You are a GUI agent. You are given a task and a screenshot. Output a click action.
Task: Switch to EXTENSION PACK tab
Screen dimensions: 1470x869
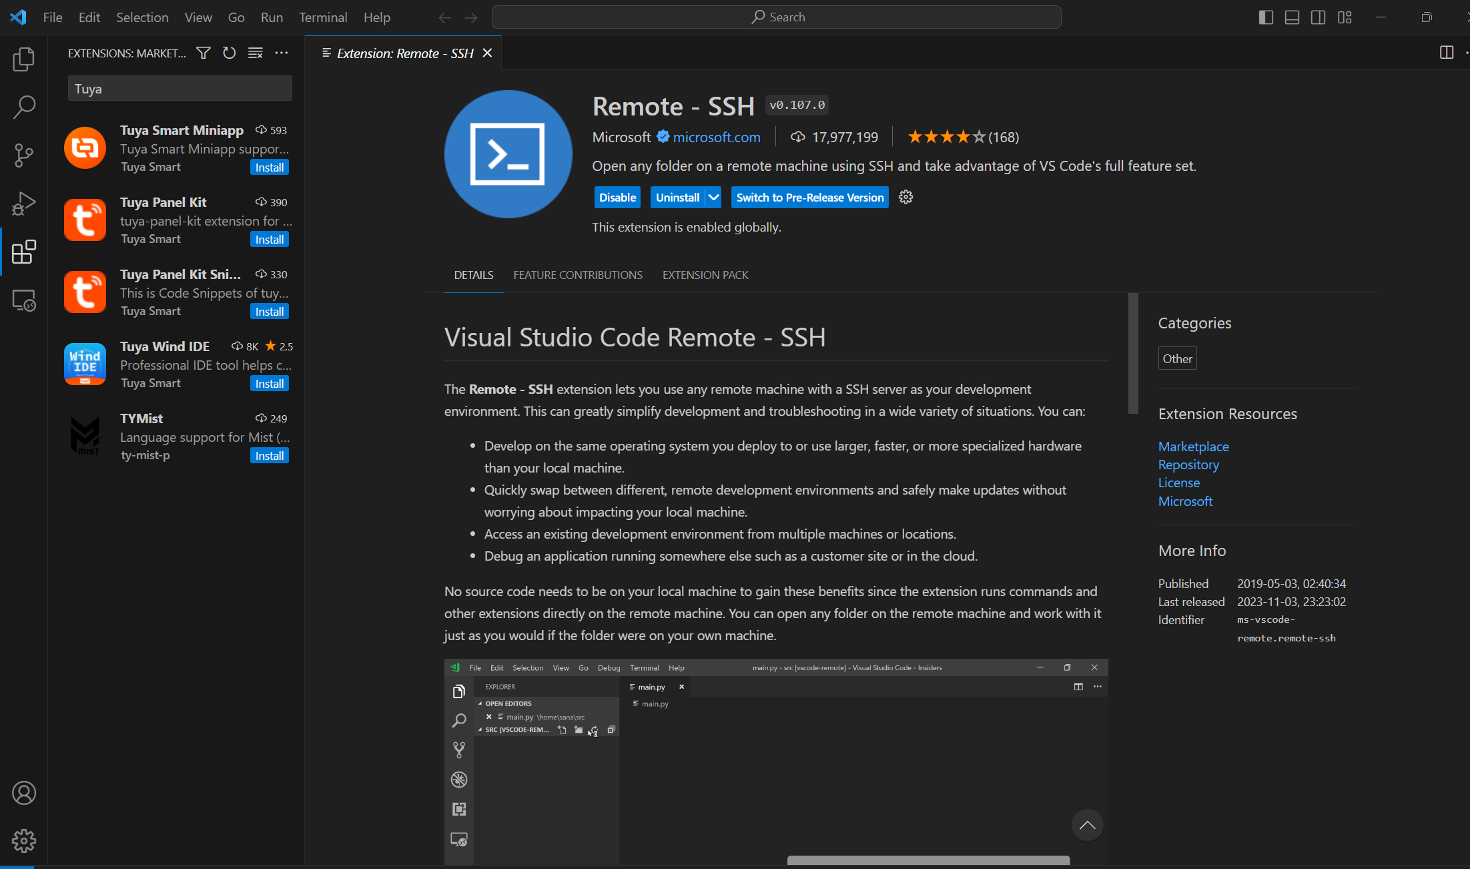[x=705, y=275]
